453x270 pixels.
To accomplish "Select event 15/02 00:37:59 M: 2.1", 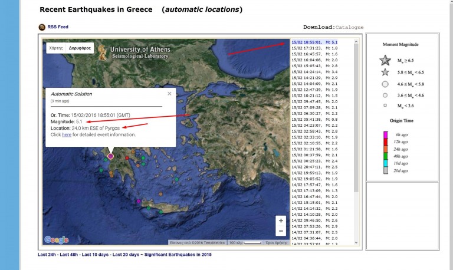I will [x=314, y=155].
